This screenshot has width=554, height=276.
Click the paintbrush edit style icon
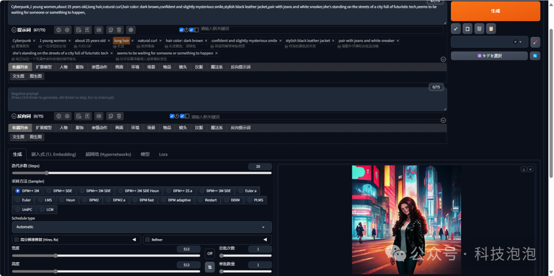pyautogui.click(x=535, y=42)
